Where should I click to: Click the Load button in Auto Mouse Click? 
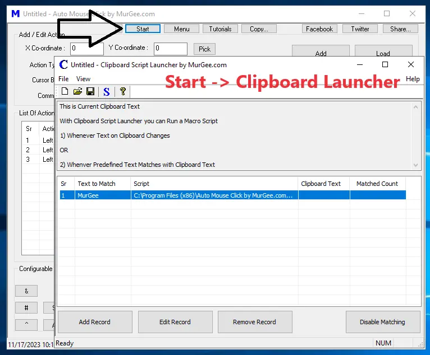pos(383,51)
